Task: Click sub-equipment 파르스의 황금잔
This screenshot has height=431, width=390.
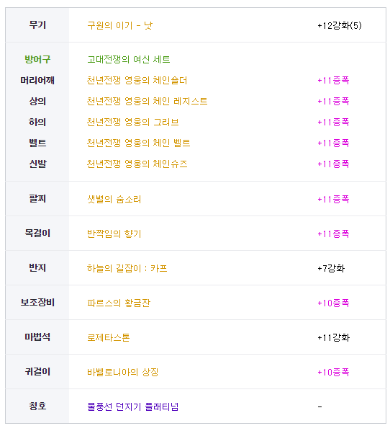Action: [119, 303]
